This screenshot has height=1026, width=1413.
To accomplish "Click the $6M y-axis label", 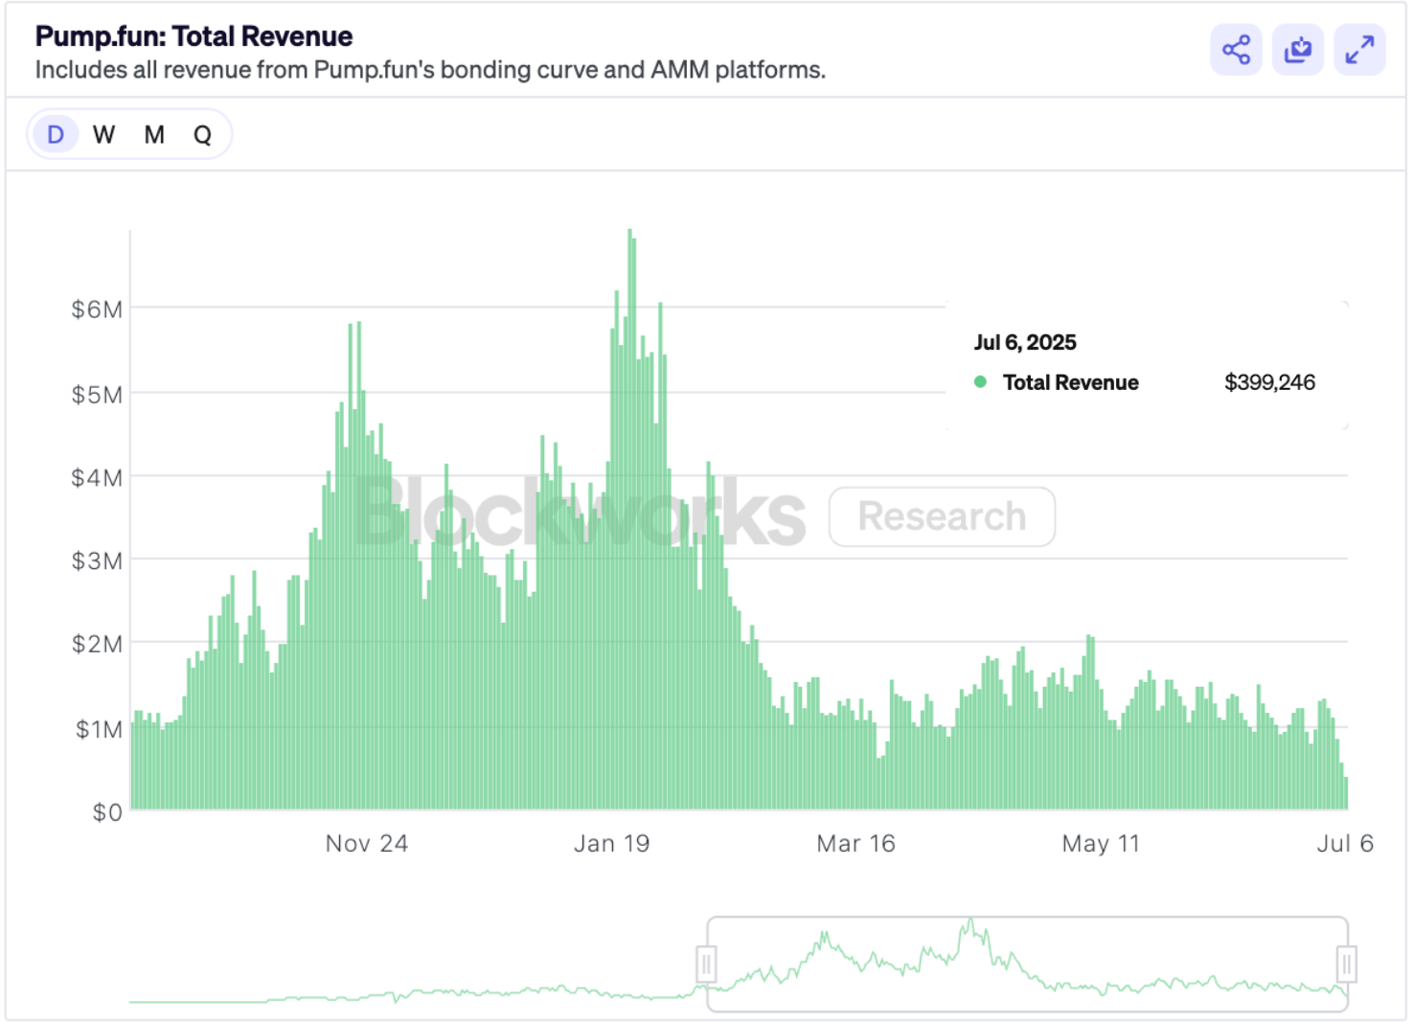I will pos(97,308).
